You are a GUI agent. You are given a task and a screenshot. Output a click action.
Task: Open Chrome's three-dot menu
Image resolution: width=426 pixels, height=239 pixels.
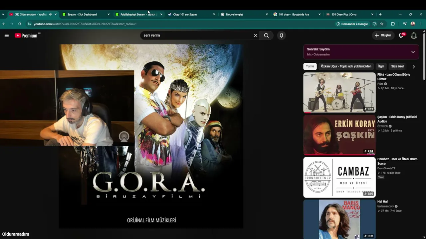[421, 24]
